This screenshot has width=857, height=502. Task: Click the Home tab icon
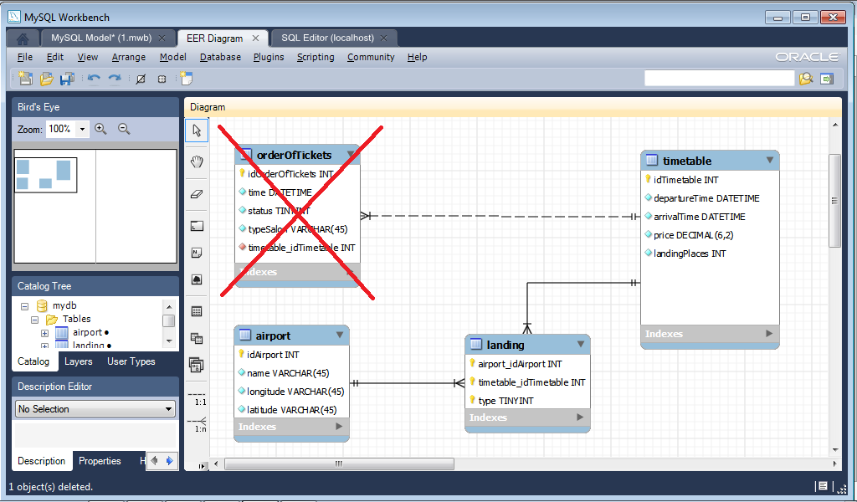tap(23, 38)
